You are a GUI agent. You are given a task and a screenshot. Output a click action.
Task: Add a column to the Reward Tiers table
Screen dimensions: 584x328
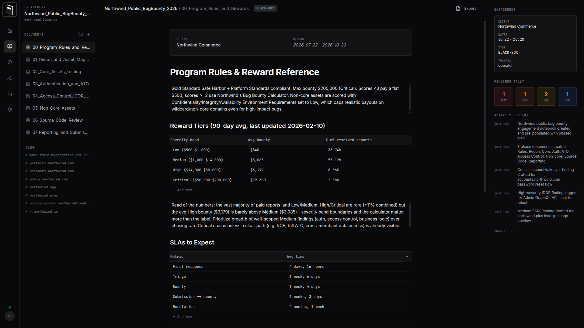click(407, 140)
